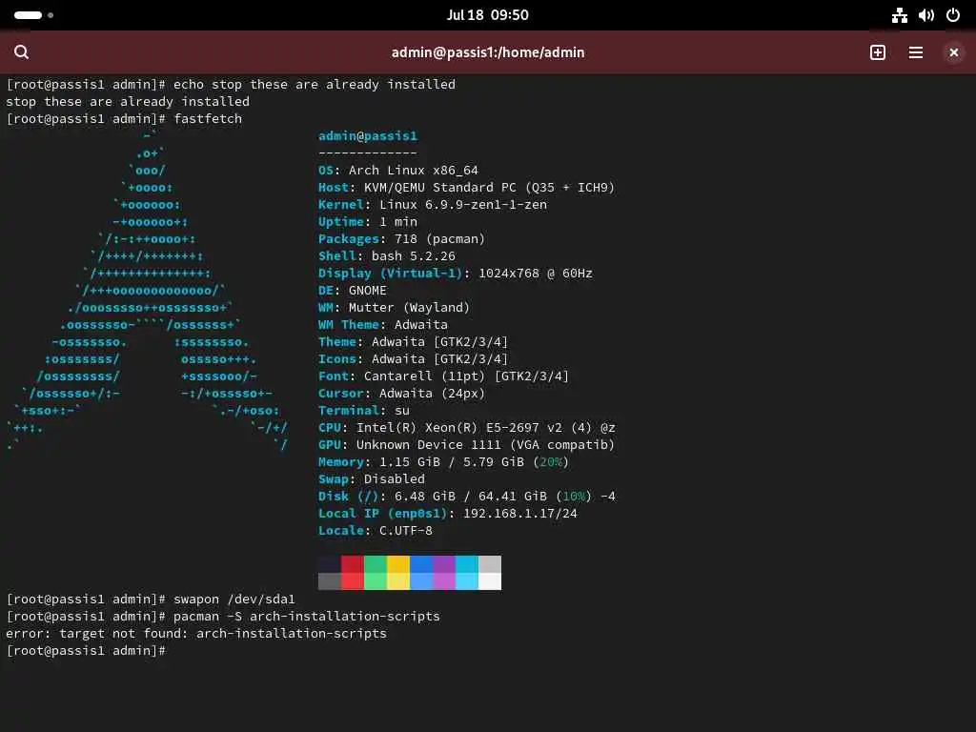Click the Host line 'KVM/QEMU Standard PC'
976x732 pixels.
(x=440, y=188)
